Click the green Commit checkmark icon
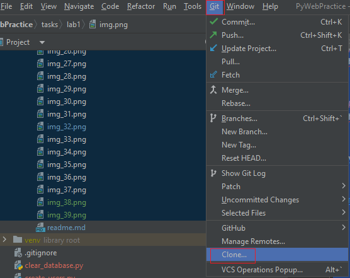Viewport: 350px width, 278px height. click(x=213, y=21)
